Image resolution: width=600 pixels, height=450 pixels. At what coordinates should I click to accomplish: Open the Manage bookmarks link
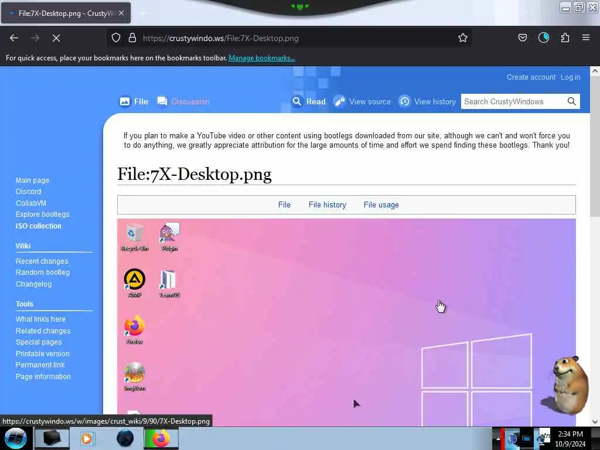click(262, 58)
